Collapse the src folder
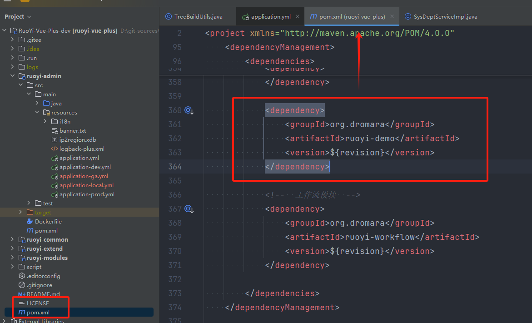532x323 pixels. point(21,85)
